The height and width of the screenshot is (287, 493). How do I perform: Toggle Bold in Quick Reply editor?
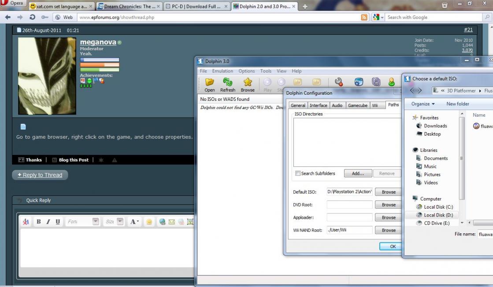click(39, 222)
